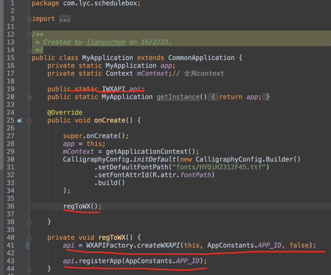Image resolution: width=331 pixels, height=275 pixels.
Task: Click the regToWX() call on line 36
Action: (x=80, y=206)
